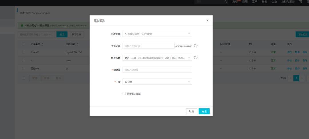Click bulk 删除 button below table

pyautogui.click(x=58, y=78)
